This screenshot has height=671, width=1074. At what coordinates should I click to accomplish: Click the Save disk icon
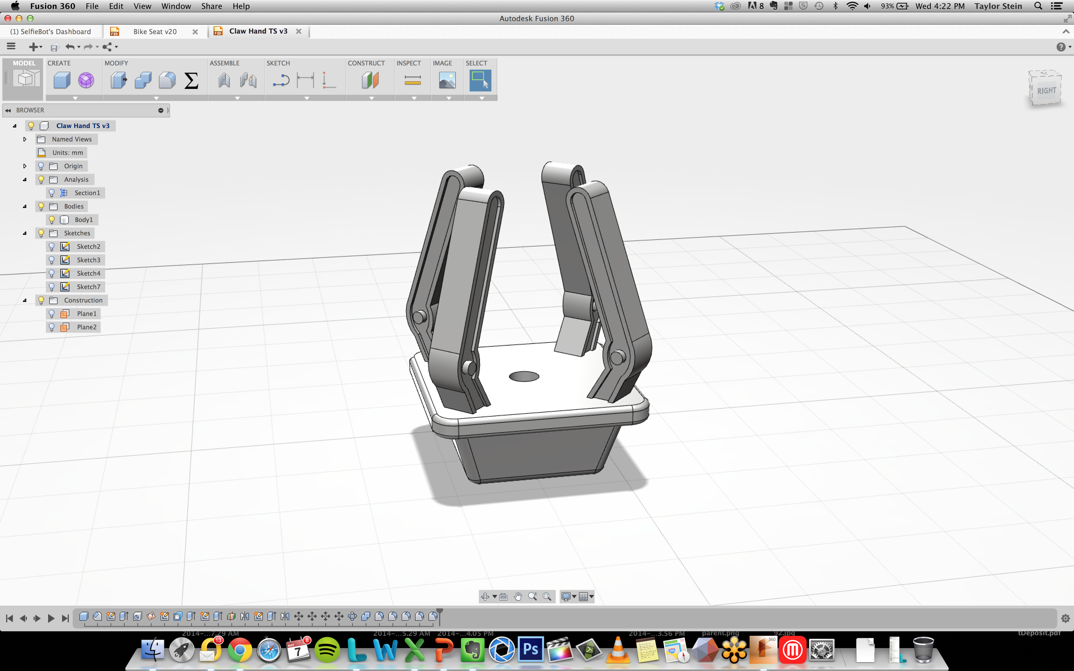55,47
